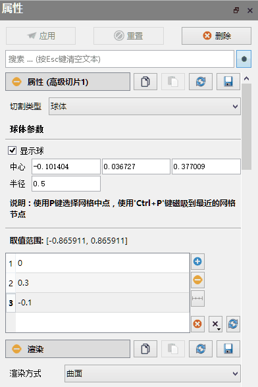Reset values with refresh icon beside list

pyautogui.click(x=233, y=324)
